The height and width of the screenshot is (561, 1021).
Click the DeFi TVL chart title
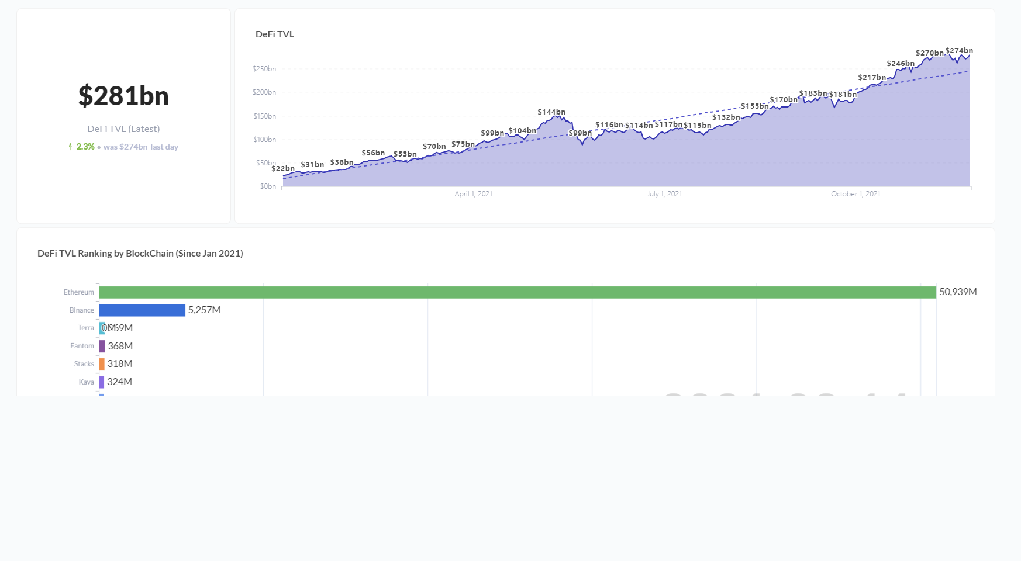coord(275,34)
